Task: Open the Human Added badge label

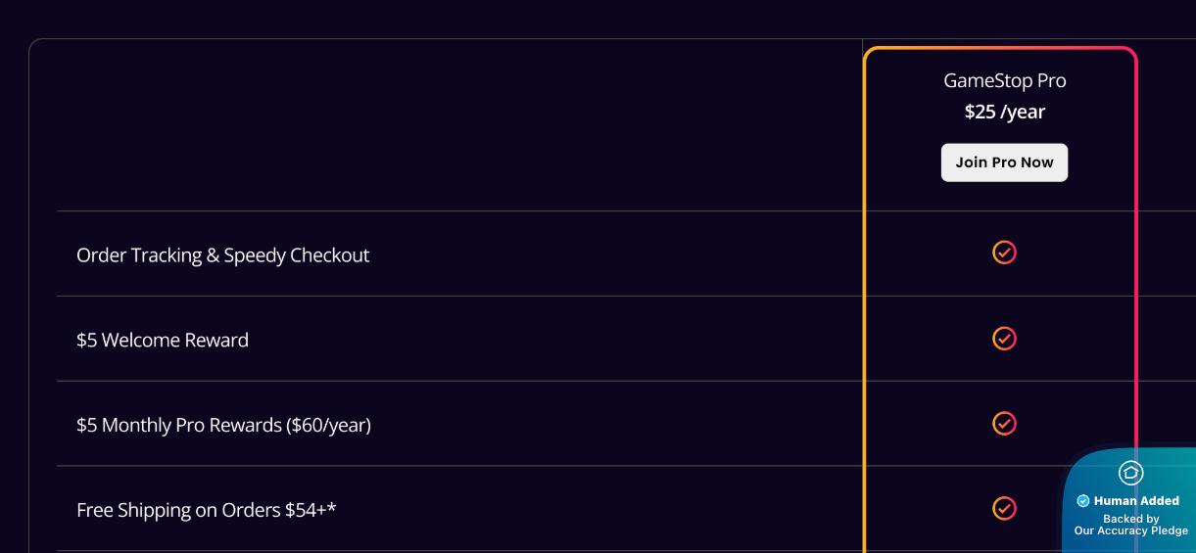Action: click(x=1136, y=501)
